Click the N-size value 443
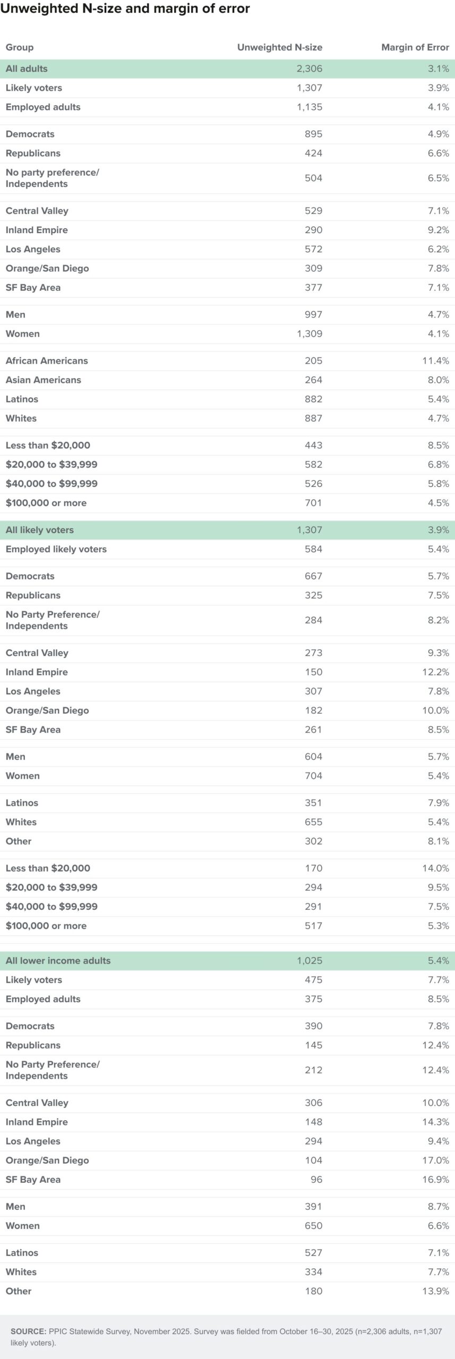Screen dimensions: 455x1359 point(313,445)
